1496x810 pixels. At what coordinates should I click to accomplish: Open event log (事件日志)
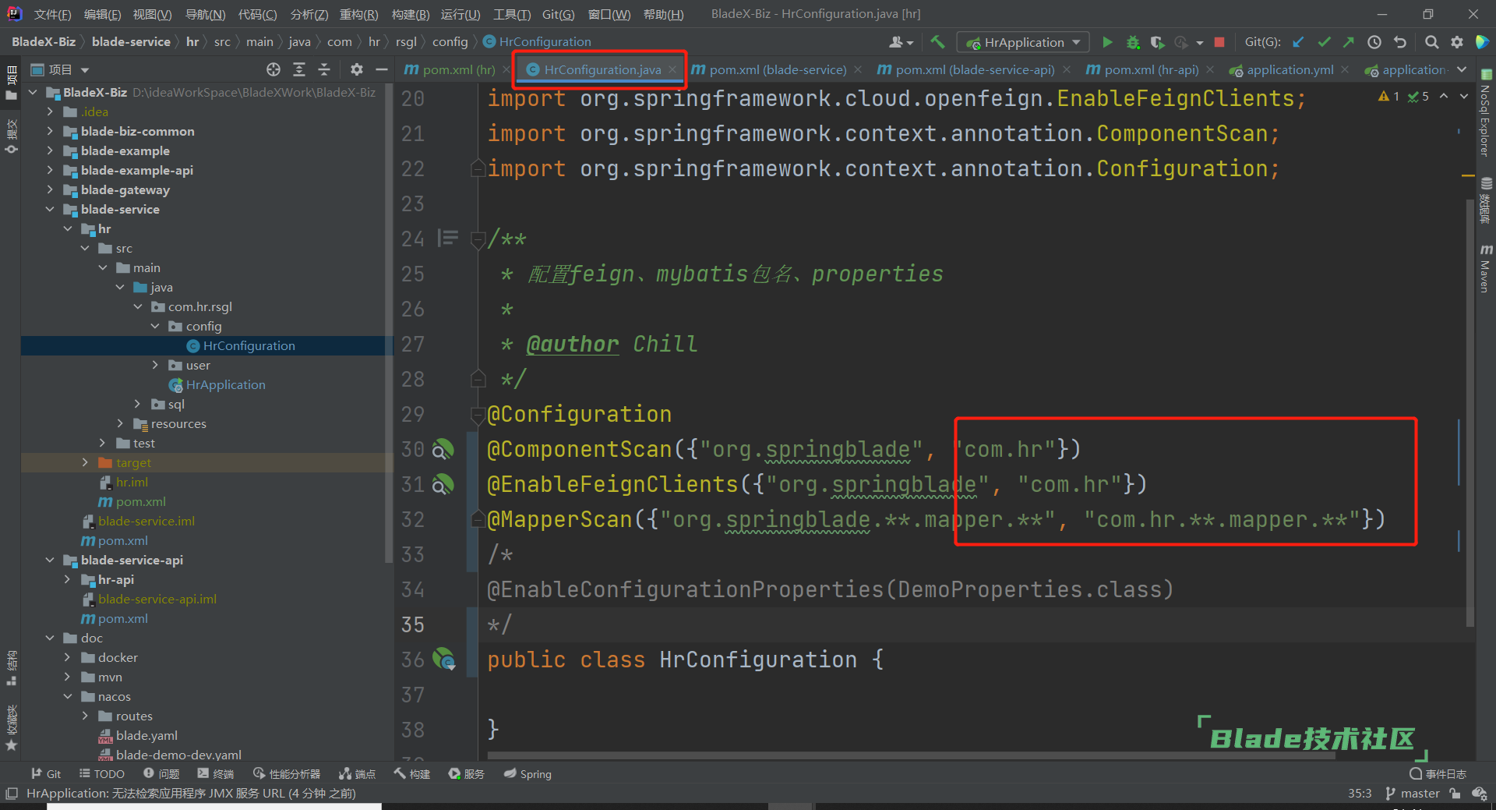1438,773
